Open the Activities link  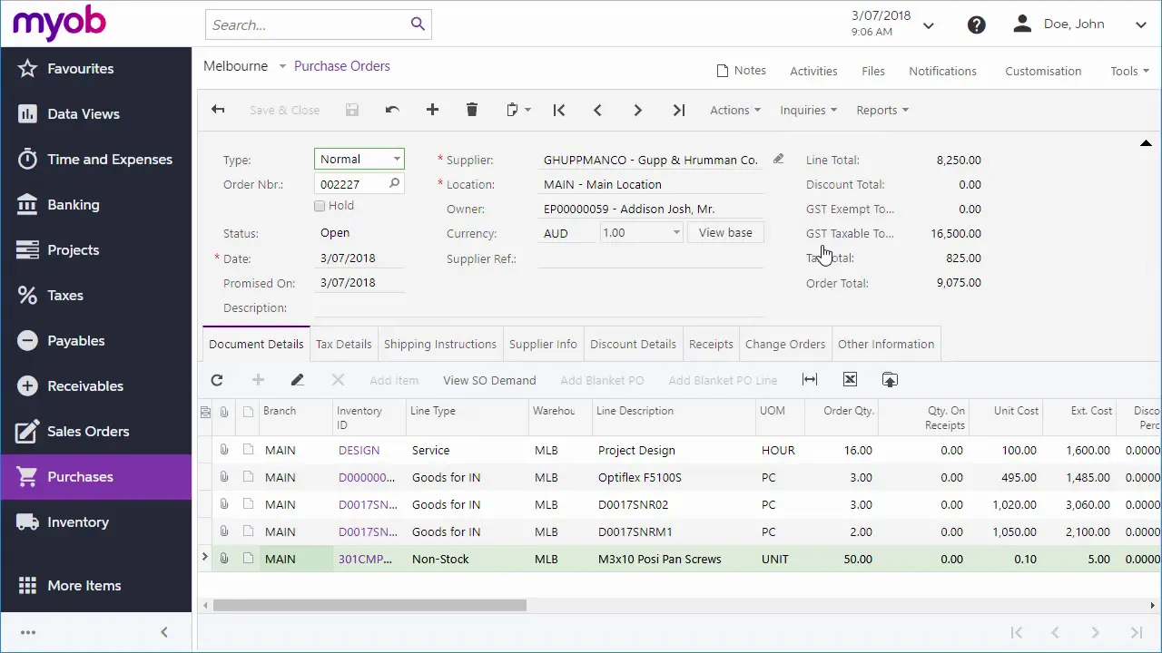813,71
